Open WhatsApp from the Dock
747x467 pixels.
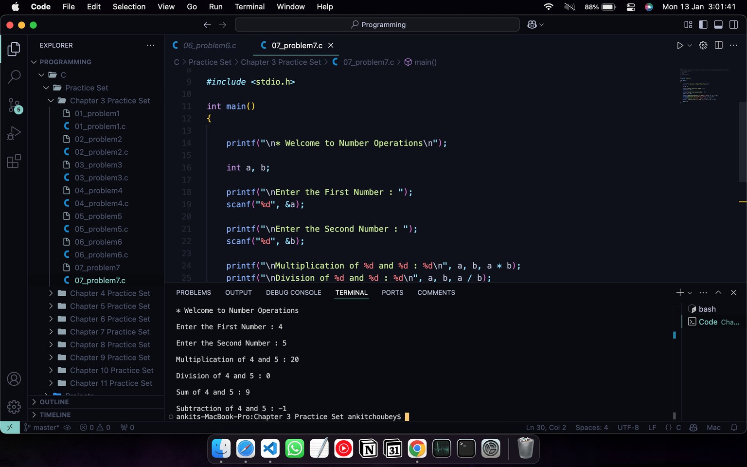point(294,448)
